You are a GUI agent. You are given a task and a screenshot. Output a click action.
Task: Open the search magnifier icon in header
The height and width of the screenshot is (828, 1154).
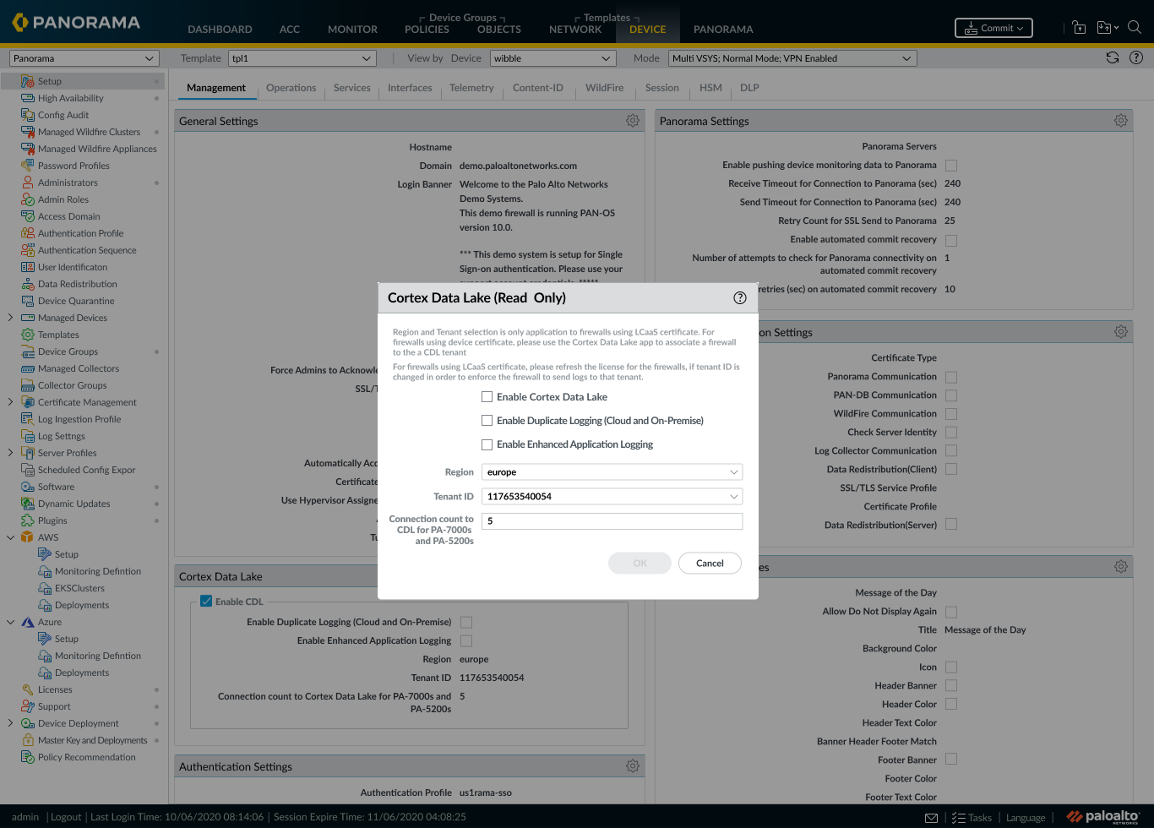pyautogui.click(x=1135, y=27)
